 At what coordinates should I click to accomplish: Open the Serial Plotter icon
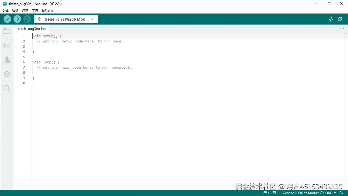[x=331, y=19]
